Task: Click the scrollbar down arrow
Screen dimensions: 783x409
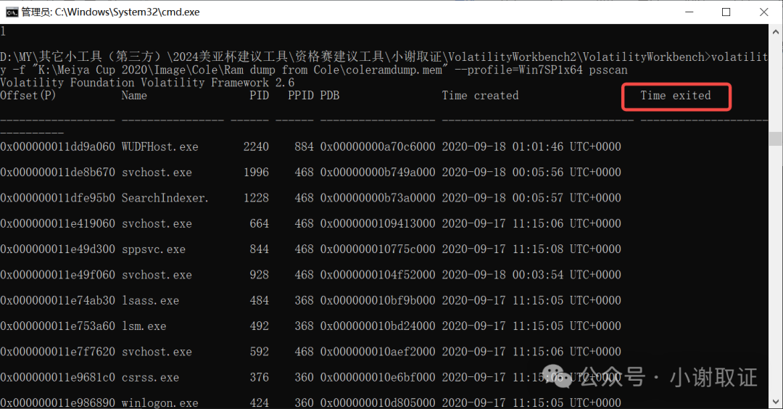Action: coord(776,402)
